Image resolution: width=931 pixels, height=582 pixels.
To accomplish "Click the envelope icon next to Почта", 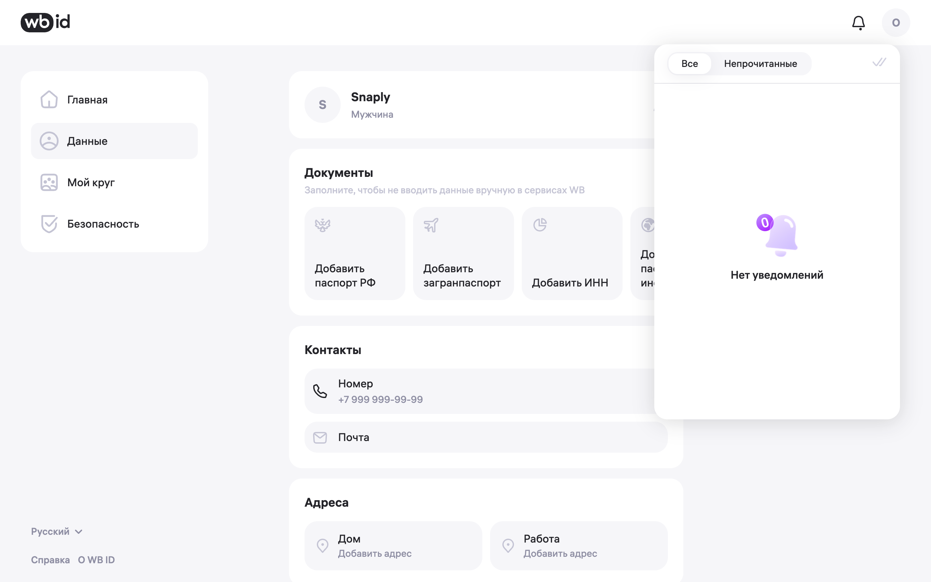I will tap(320, 437).
